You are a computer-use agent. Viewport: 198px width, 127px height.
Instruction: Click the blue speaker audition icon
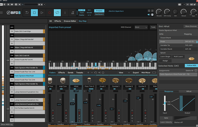coord(149,15)
